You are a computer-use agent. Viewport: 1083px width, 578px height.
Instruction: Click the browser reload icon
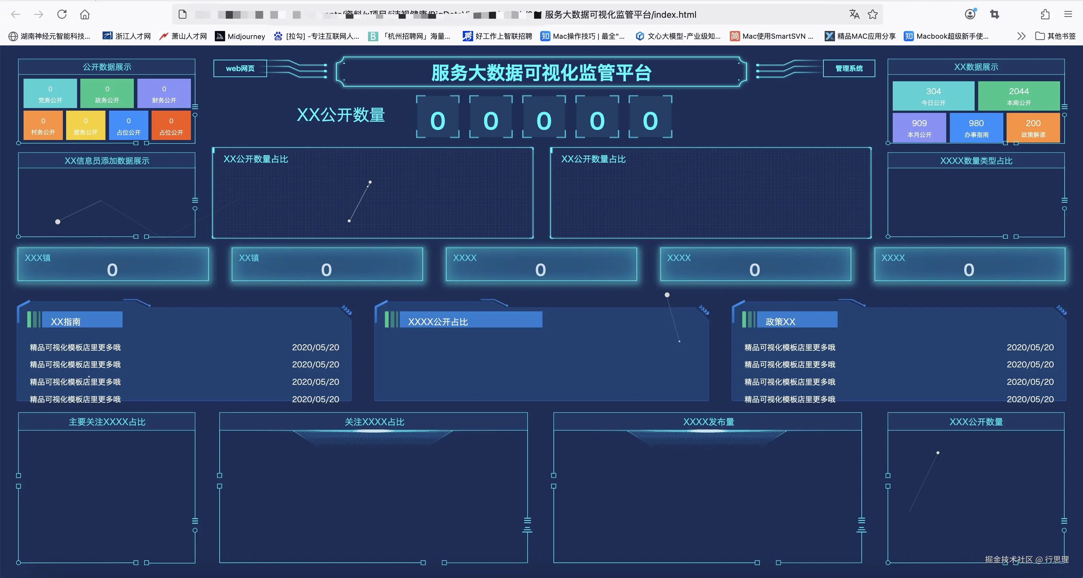click(62, 14)
